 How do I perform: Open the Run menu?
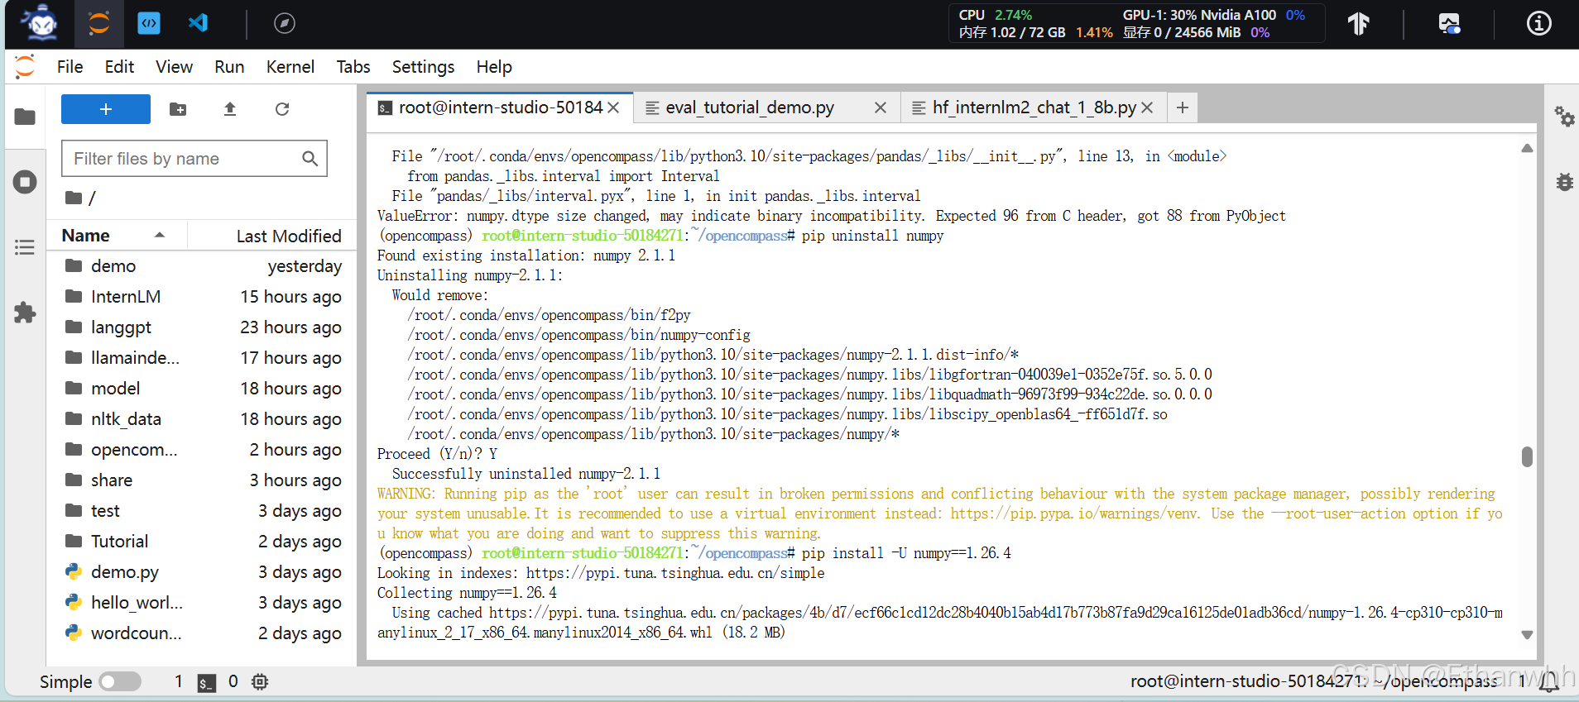point(229,67)
